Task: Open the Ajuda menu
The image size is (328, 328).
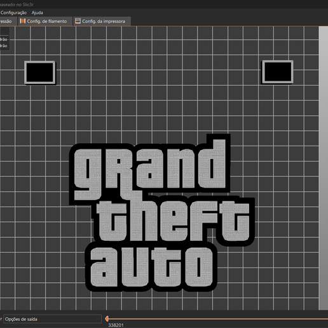Action: click(x=38, y=13)
